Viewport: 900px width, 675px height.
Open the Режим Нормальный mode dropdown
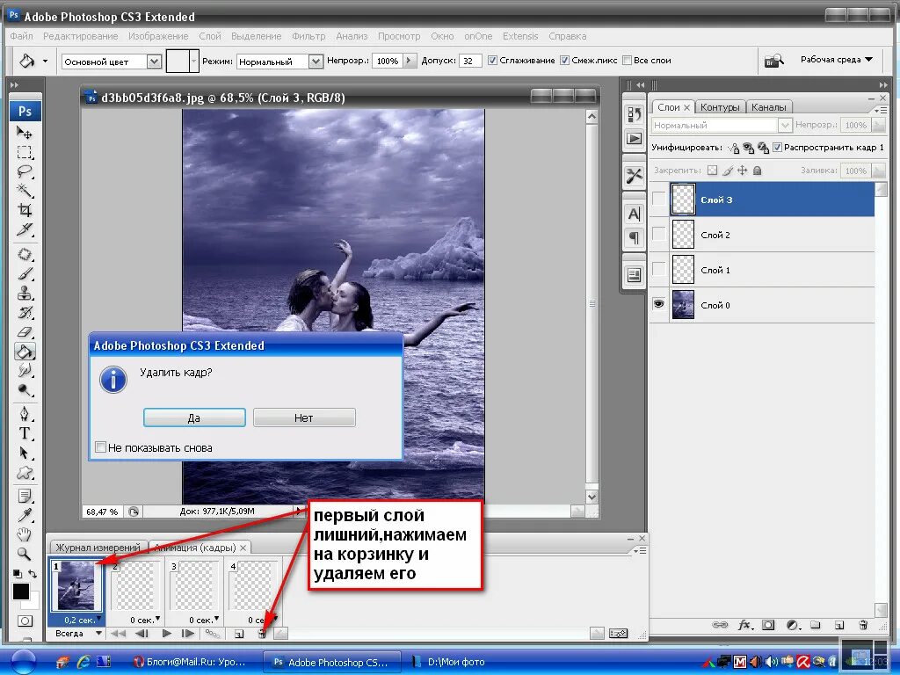(316, 62)
